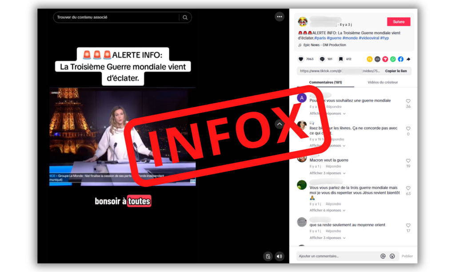Mute the video with the speaker button

click(279, 256)
